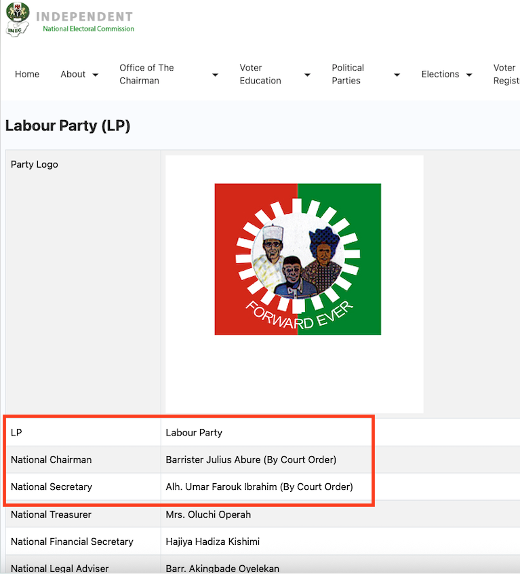The width and height of the screenshot is (520, 574).
Task: Open the Elections menu
Action: pyautogui.click(x=440, y=75)
